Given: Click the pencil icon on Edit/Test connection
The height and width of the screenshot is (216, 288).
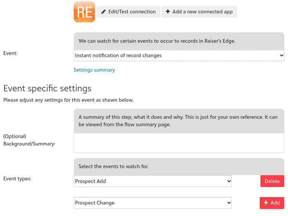Looking at the screenshot, I should (104, 12).
